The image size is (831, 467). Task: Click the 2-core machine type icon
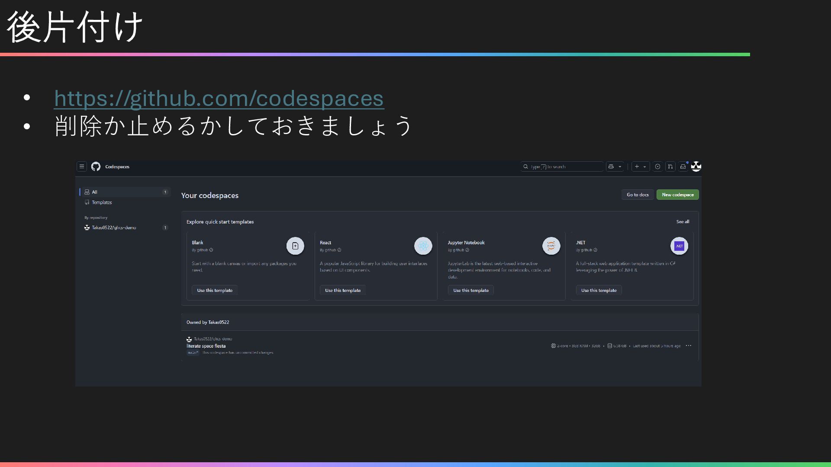(x=553, y=346)
